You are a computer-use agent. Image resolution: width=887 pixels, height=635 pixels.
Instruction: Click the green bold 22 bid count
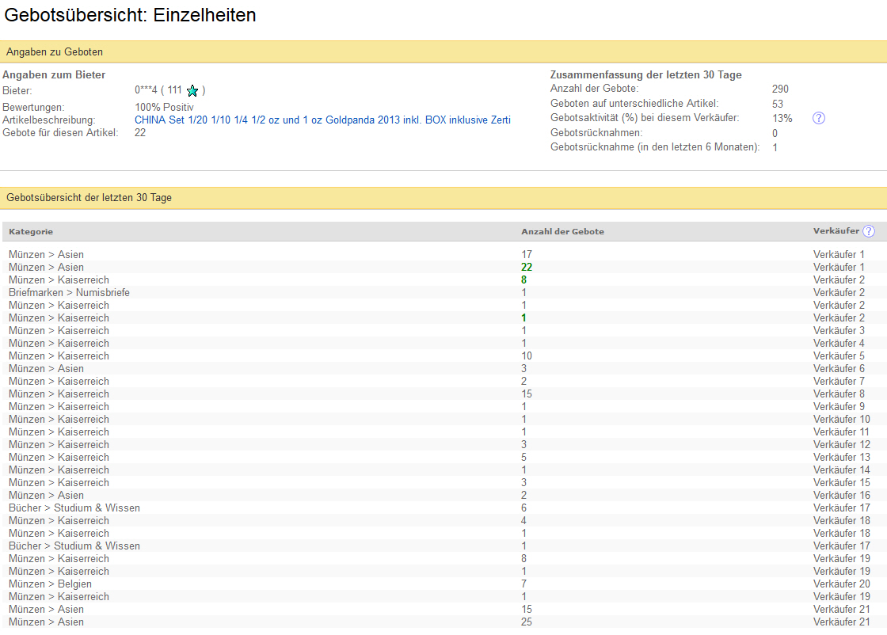tap(527, 267)
